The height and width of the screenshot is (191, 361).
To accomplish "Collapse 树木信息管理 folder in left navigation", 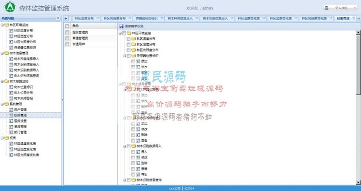I will pyautogui.click(x=2, y=53).
